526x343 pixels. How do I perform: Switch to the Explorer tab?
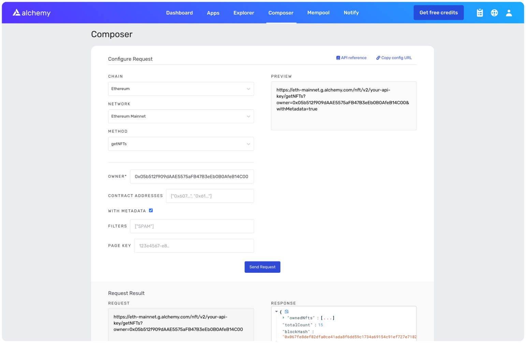(244, 13)
